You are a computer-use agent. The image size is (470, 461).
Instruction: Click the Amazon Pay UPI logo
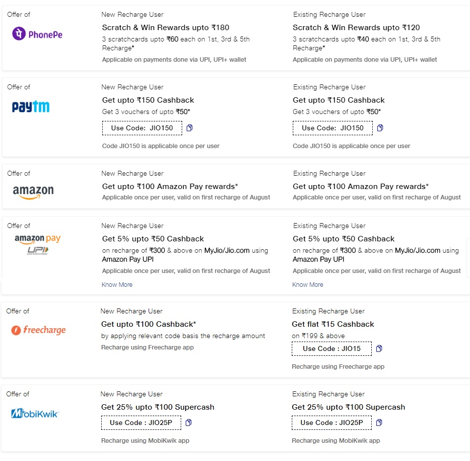[38, 244]
